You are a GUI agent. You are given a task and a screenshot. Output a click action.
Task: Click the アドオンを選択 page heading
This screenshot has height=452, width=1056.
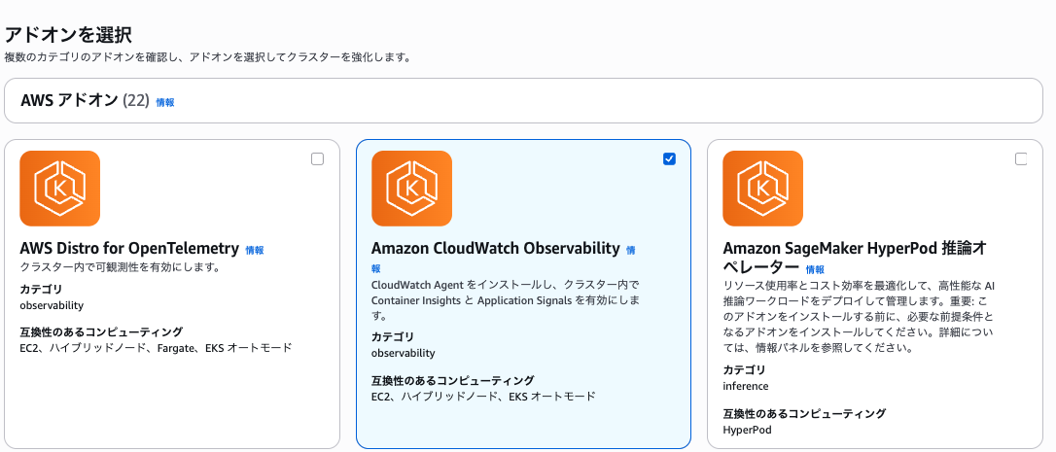(x=68, y=35)
